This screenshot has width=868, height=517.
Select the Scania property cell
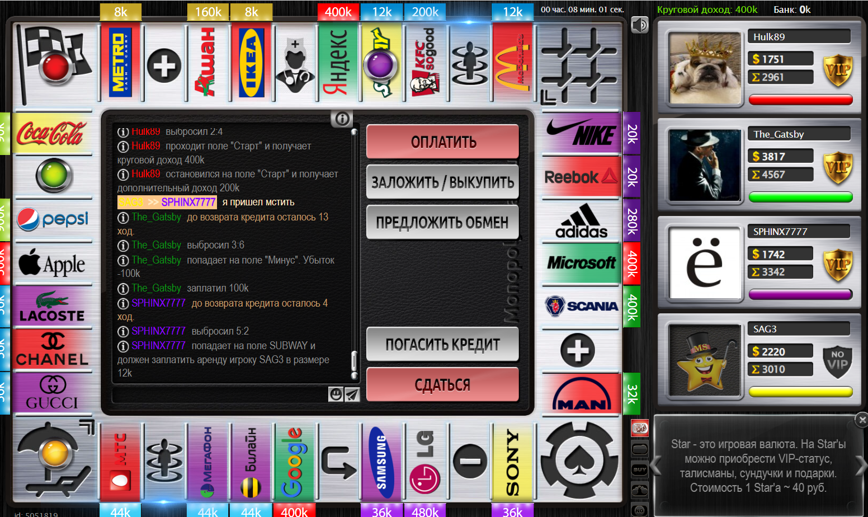(x=582, y=307)
